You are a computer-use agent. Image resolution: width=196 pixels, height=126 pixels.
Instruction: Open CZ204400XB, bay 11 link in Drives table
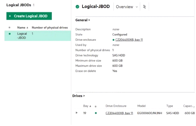coord(119,113)
